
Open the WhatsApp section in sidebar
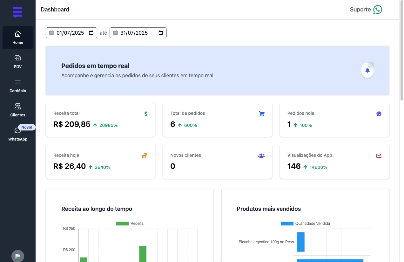pyautogui.click(x=18, y=134)
